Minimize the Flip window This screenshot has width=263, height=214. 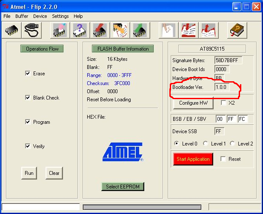point(237,7)
